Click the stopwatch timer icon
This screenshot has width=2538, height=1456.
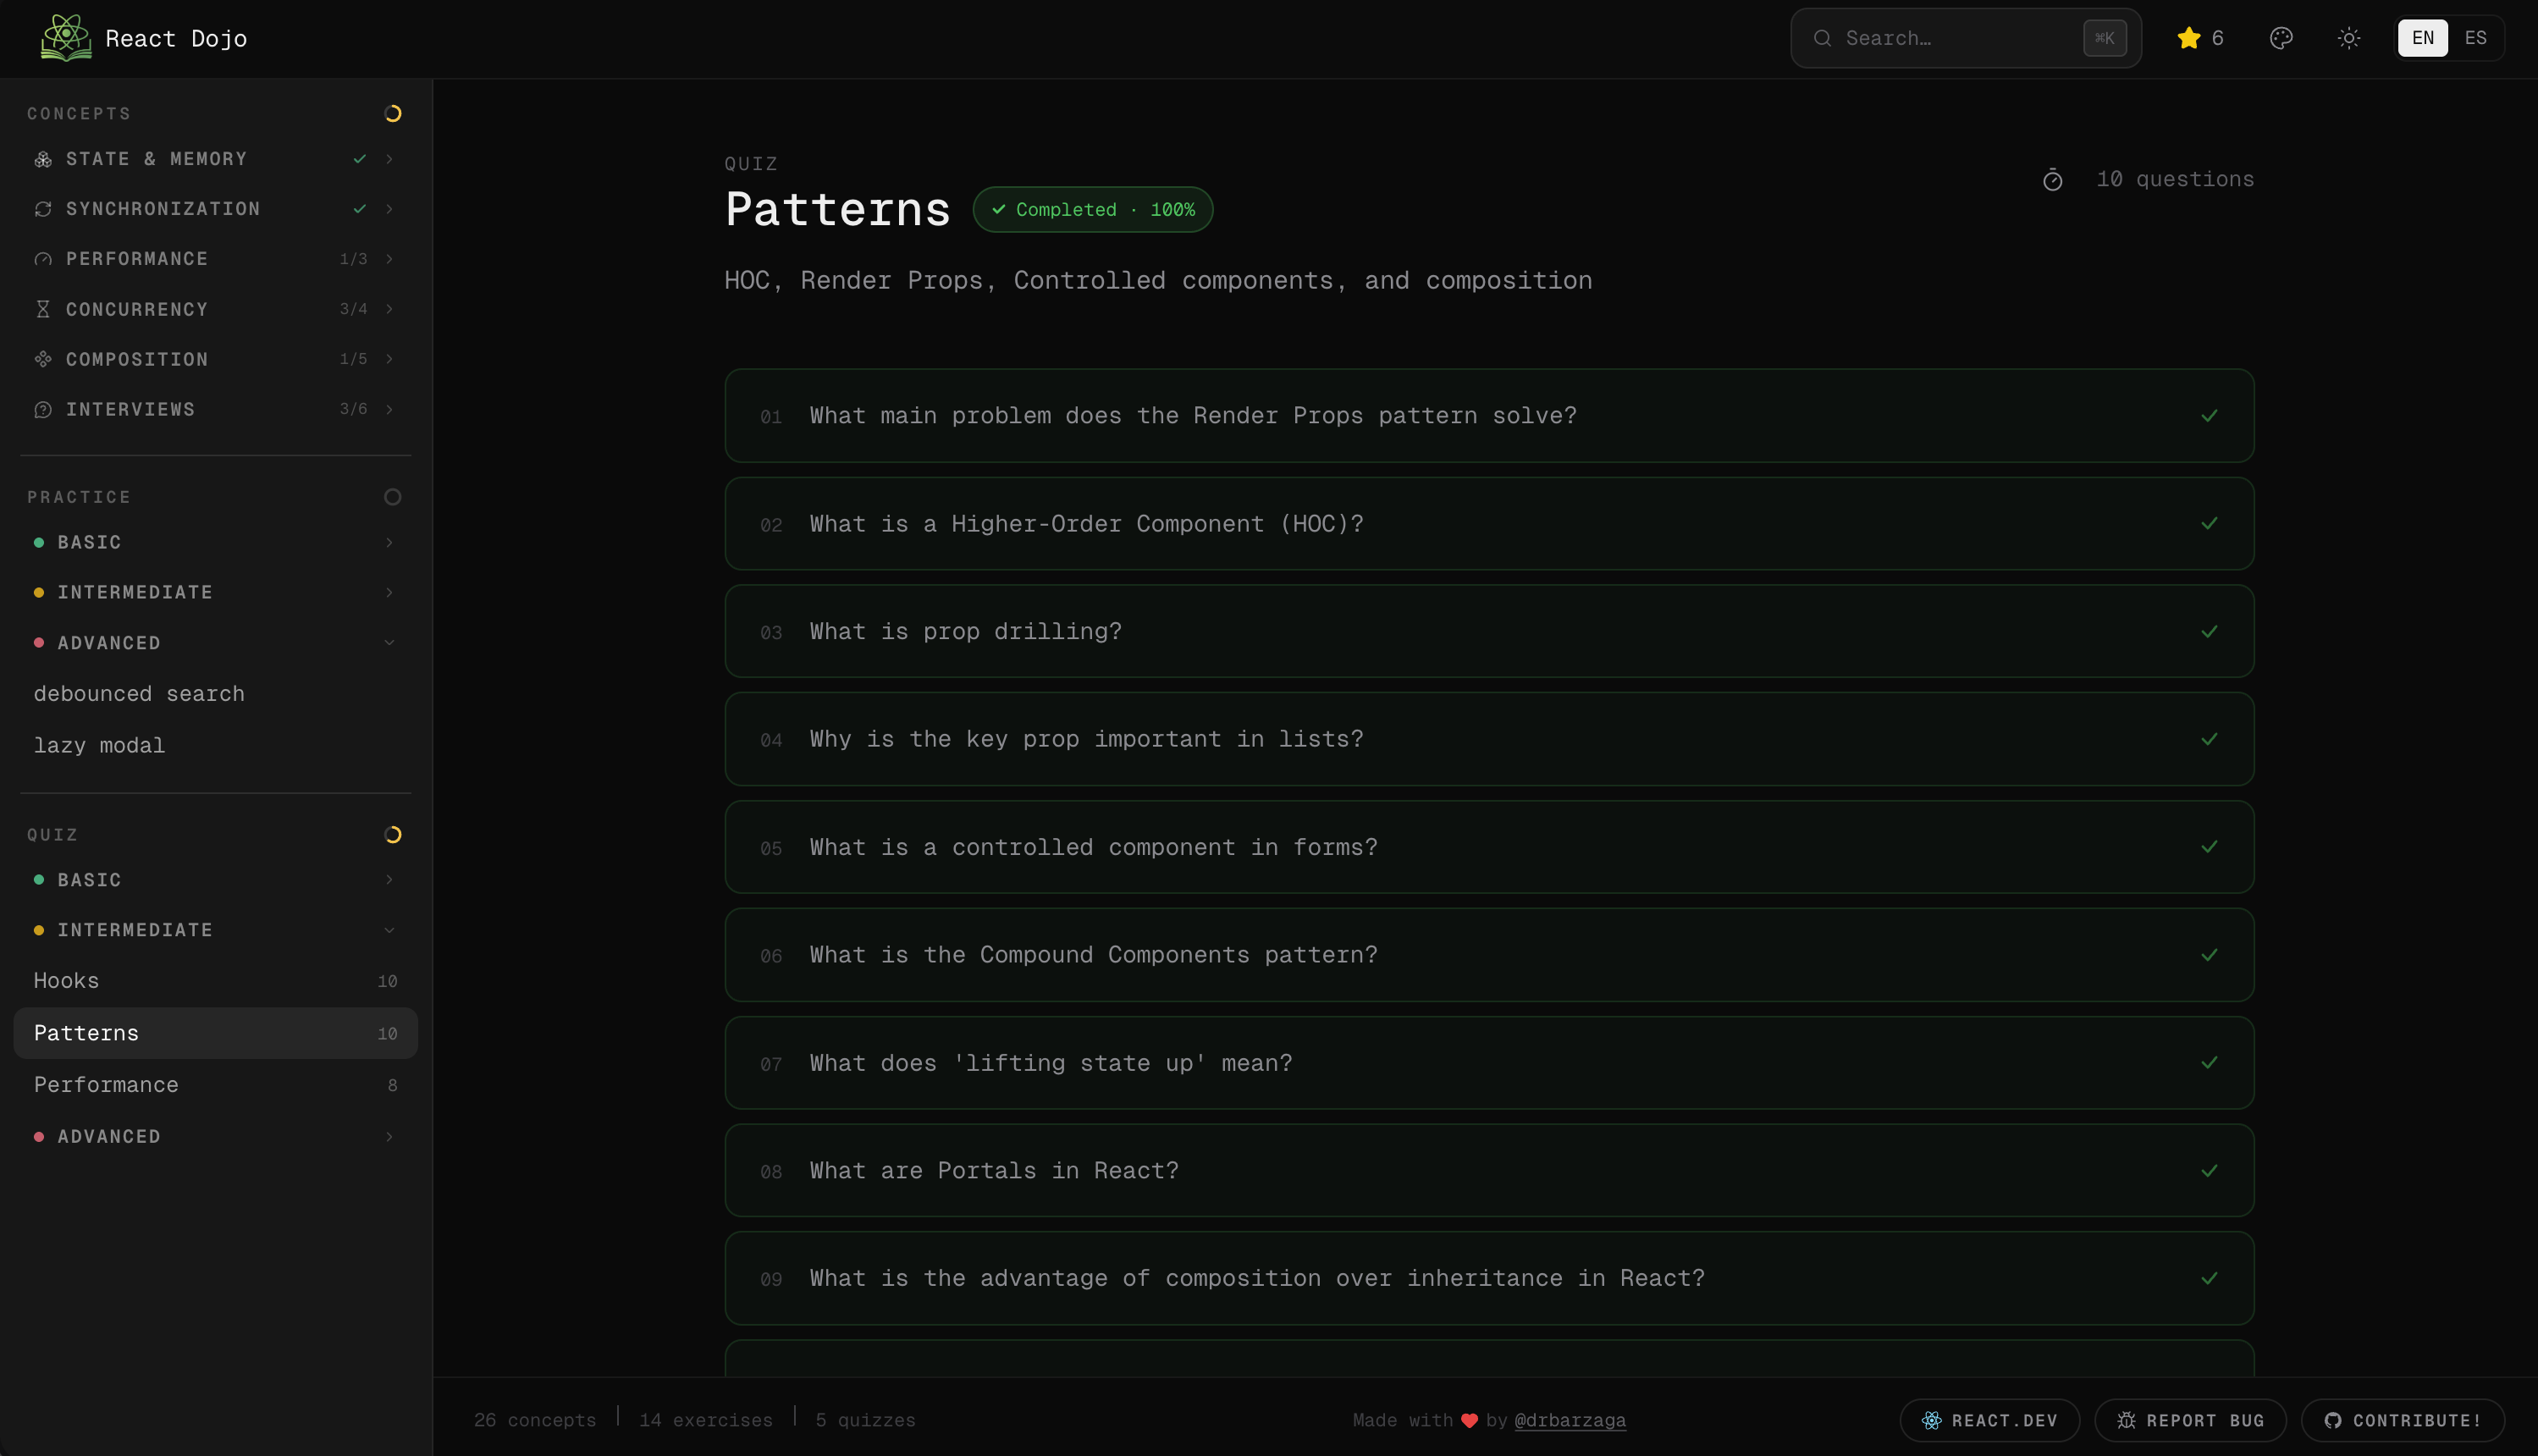[x=2052, y=180]
